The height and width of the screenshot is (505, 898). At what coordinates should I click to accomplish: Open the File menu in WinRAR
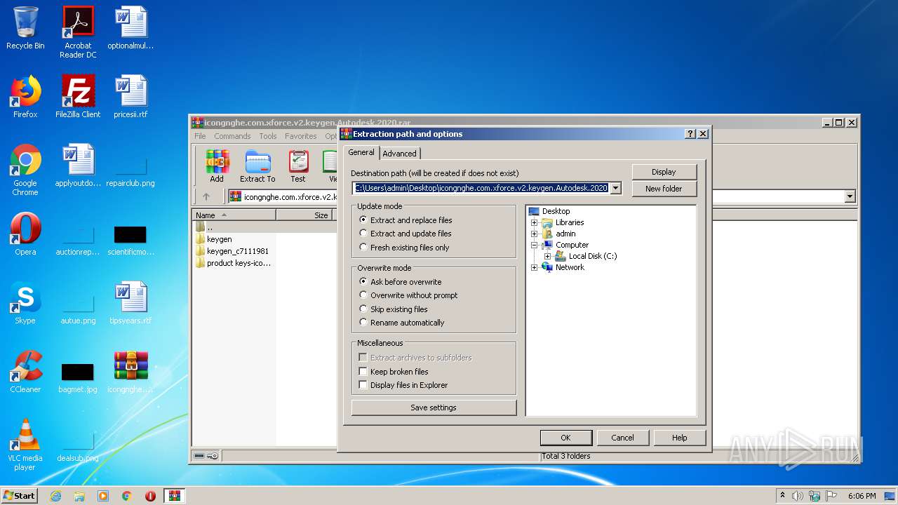(200, 136)
